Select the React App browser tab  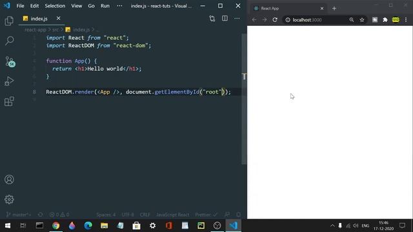coord(288,8)
